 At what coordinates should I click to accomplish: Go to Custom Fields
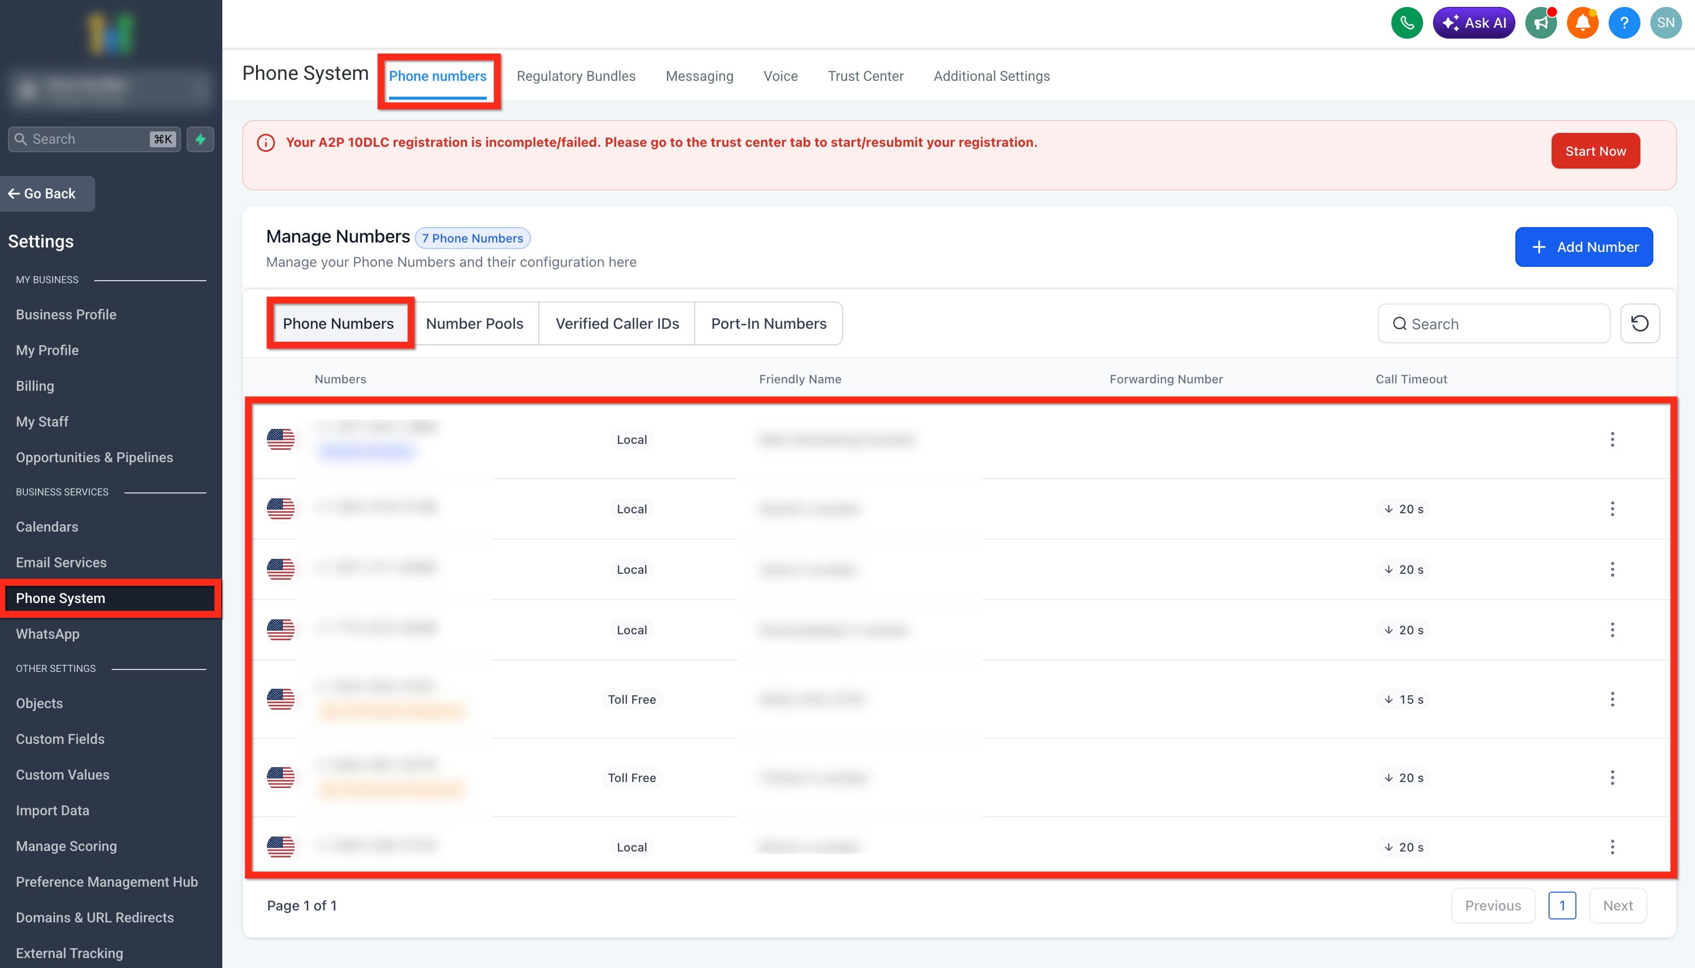[60, 739]
